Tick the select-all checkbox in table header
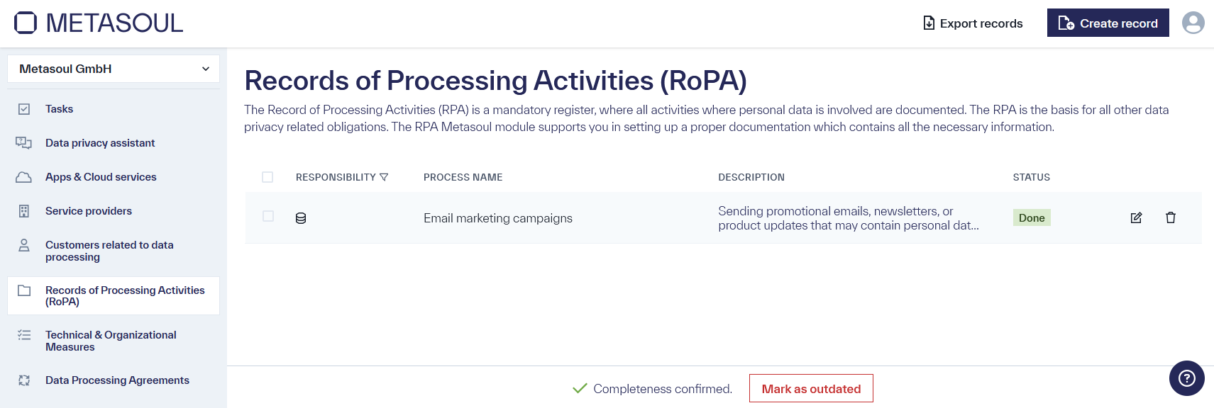The width and height of the screenshot is (1214, 408). coord(267,177)
